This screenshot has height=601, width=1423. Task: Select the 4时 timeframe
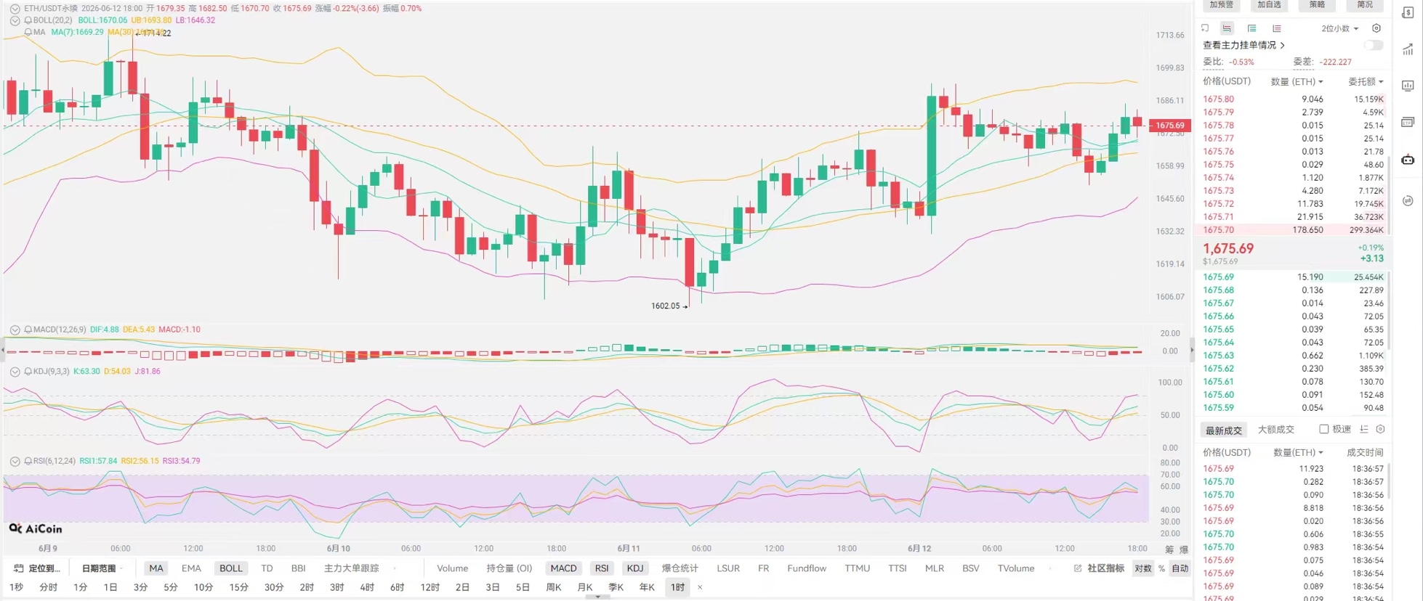pos(367,587)
